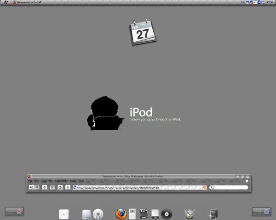
Task: Focus the Firefox URL address field
Action: pyautogui.click(x=139, y=187)
